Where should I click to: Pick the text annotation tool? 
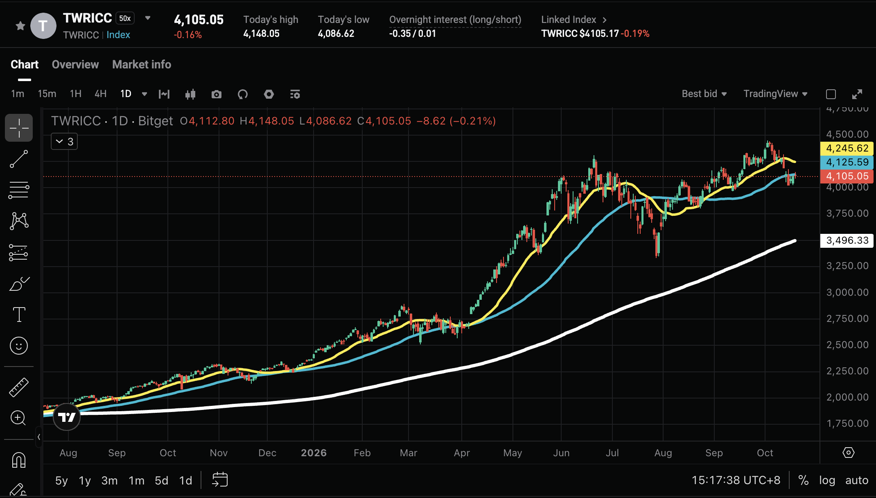pyautogui.click(x=19, y=315)
